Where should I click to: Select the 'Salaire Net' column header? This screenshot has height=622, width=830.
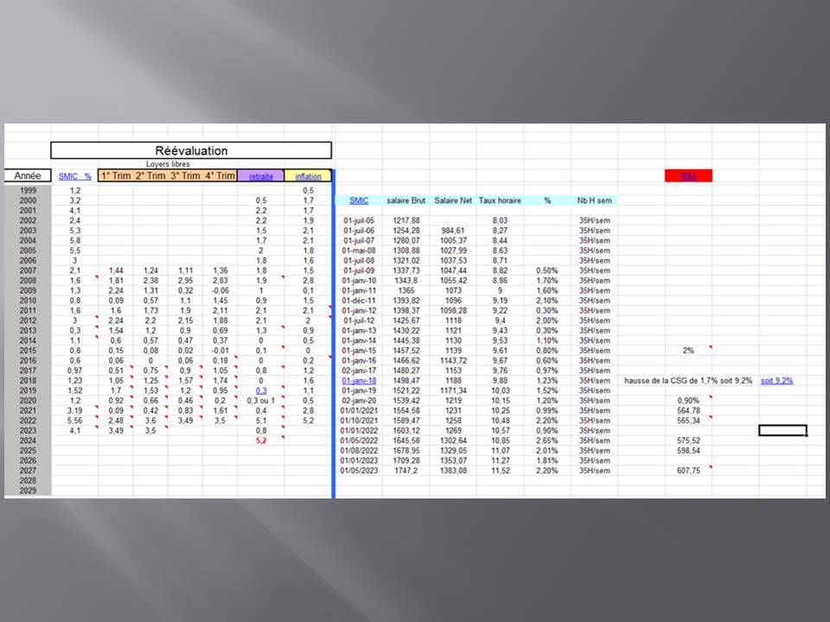pyautogui.click(x=453, y=200)
